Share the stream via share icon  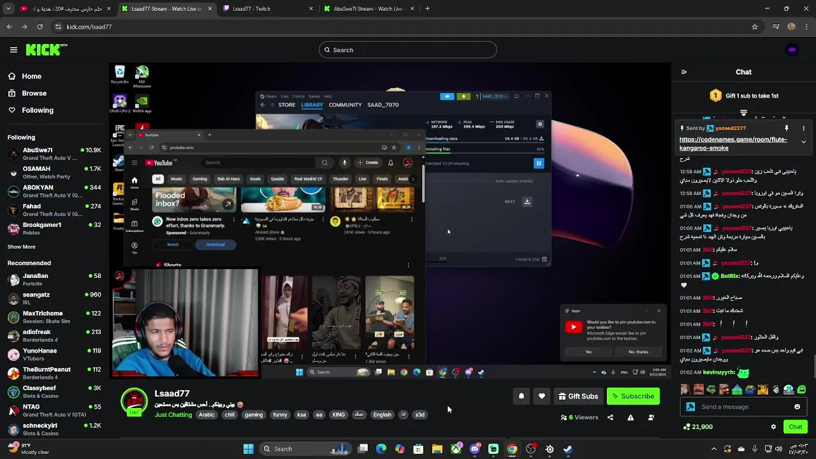(610, 418)
